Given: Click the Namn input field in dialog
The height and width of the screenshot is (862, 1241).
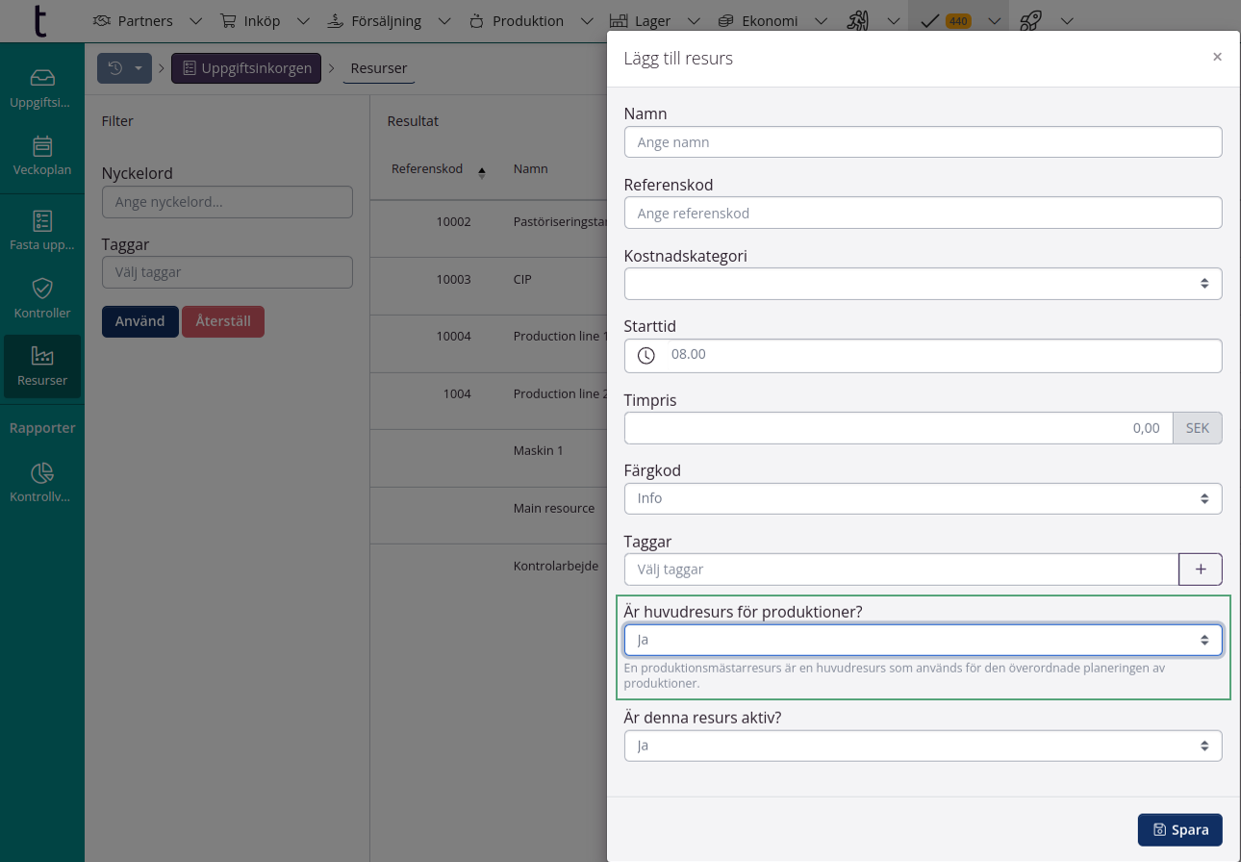Looking at the screenshot, I should (x=923, y=142).
